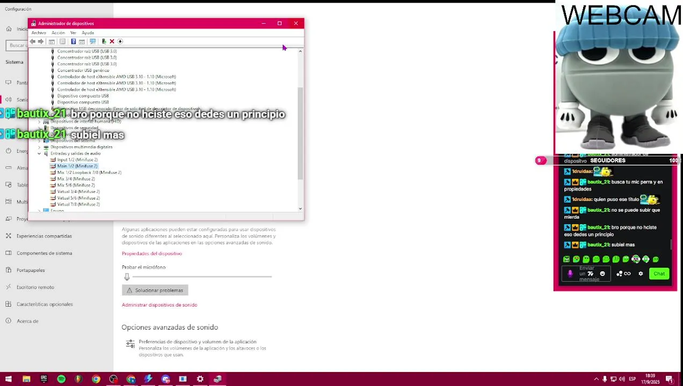Click the Experiencias compartidas sidebar icon

(x=9, y=236)
